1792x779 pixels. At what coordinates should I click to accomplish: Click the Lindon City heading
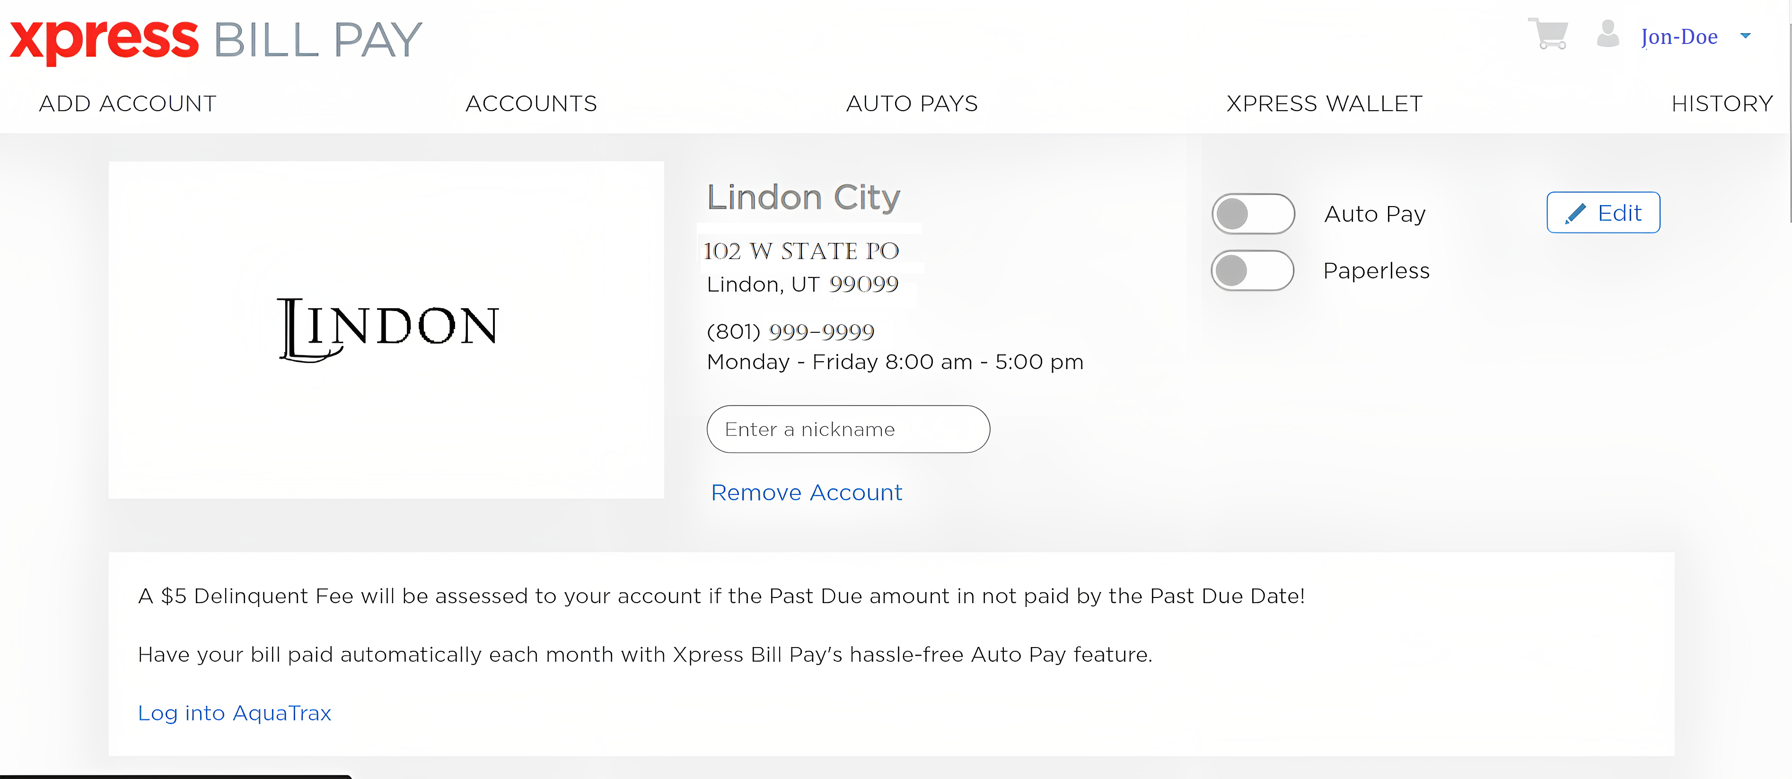(803, 198)
